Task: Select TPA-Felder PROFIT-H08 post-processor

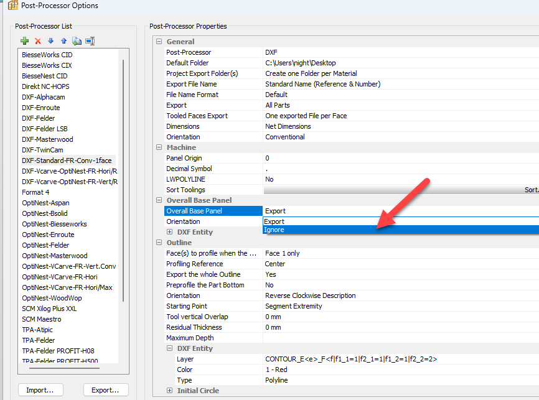Action: point(58,351)
